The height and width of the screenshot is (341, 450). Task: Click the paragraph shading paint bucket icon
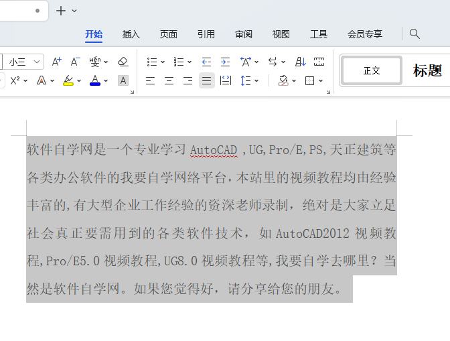pos(283,80)
